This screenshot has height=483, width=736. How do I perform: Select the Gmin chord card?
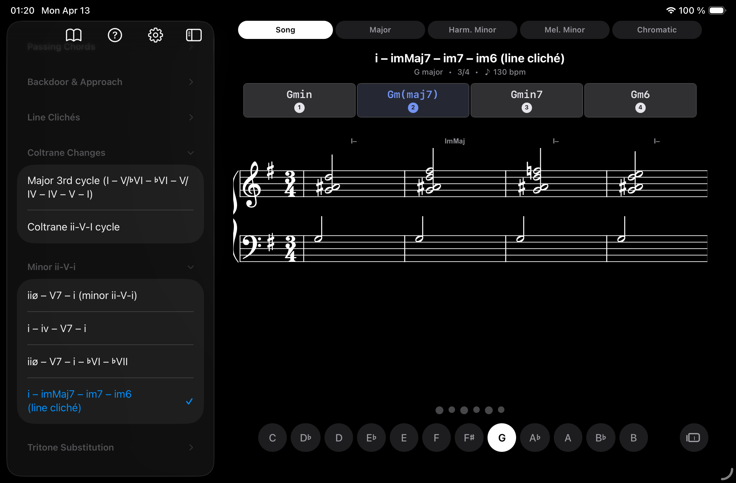point(299,100)
